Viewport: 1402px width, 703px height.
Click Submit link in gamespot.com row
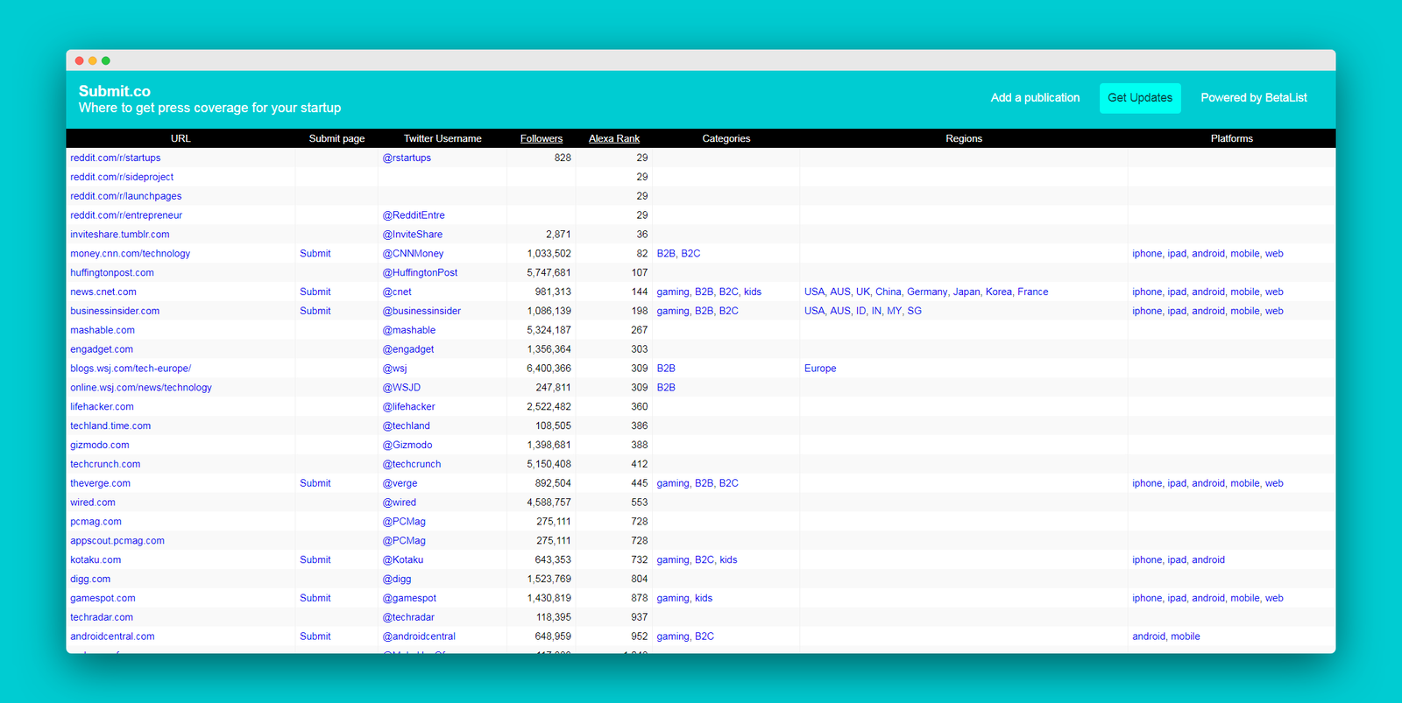click(315, 599)
